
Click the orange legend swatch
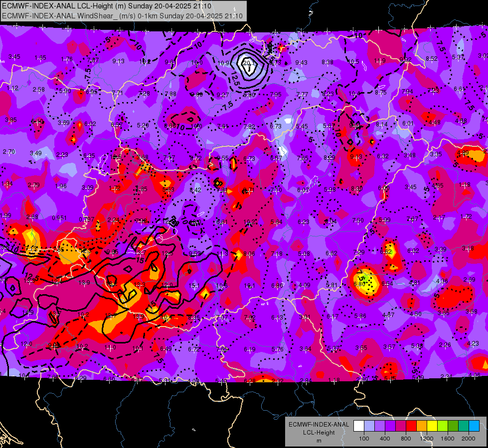421,426
